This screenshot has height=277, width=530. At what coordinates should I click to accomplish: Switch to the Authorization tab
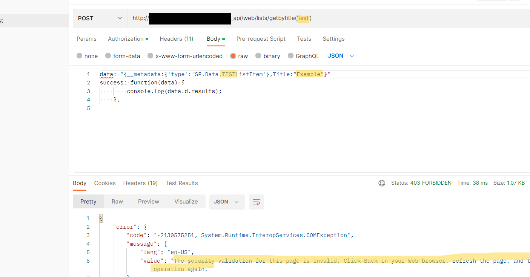point(128,39)
